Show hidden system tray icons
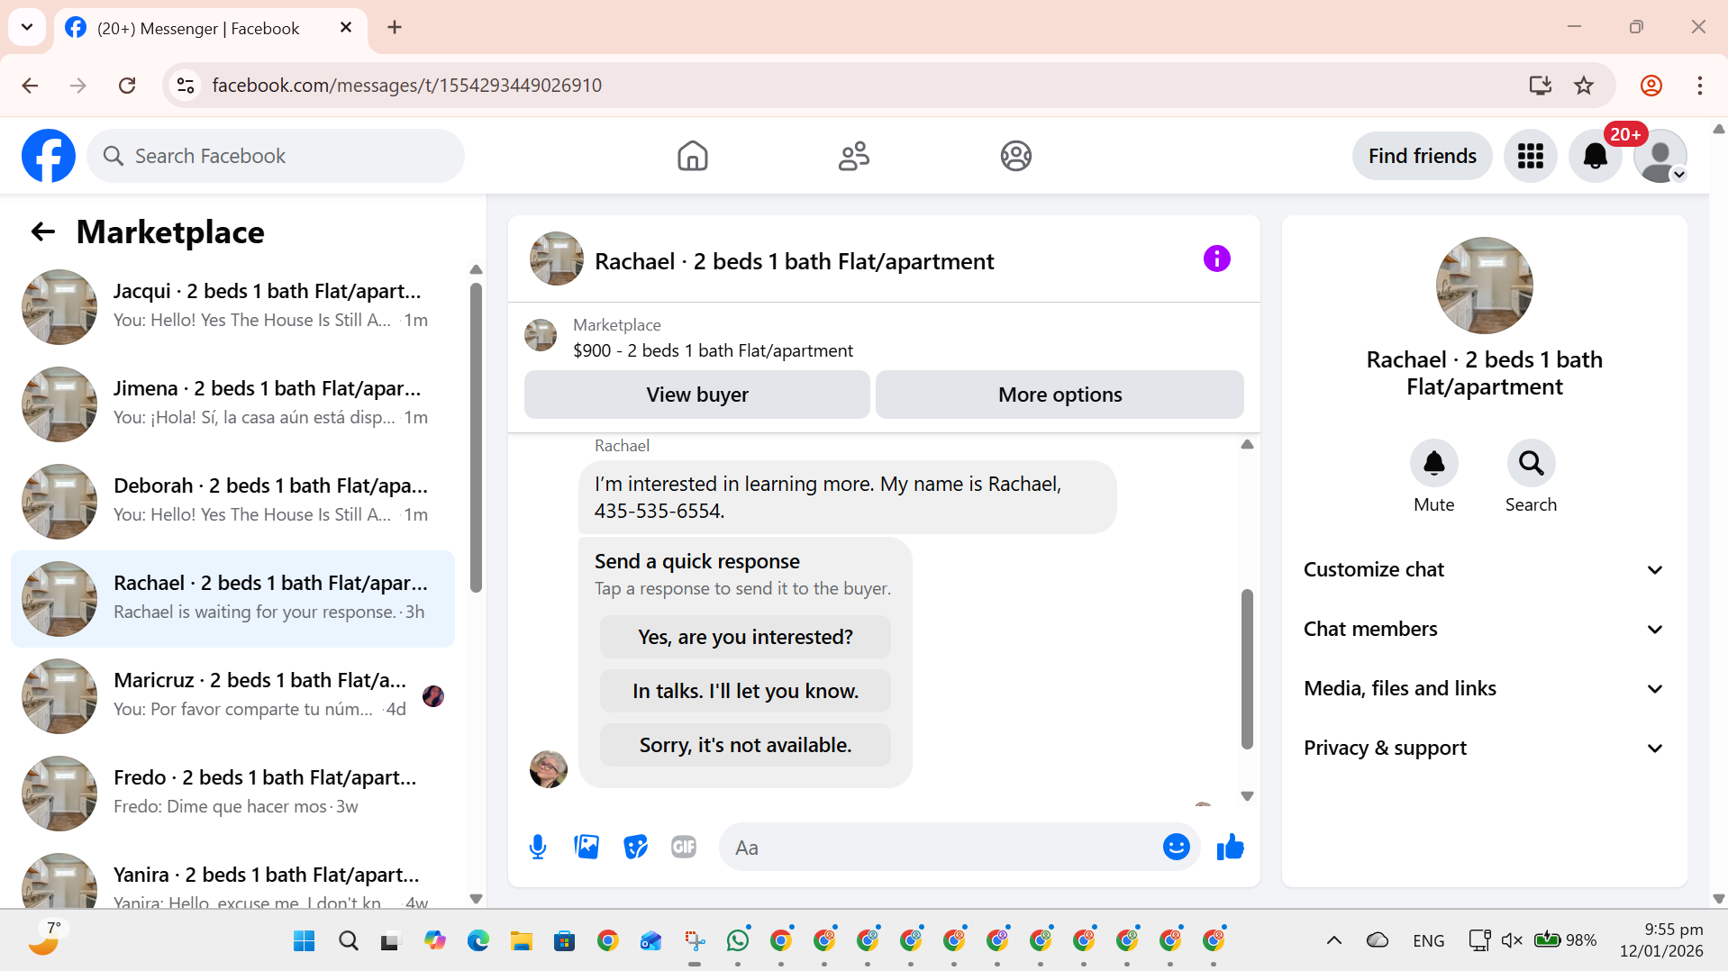 [1334, 940]
